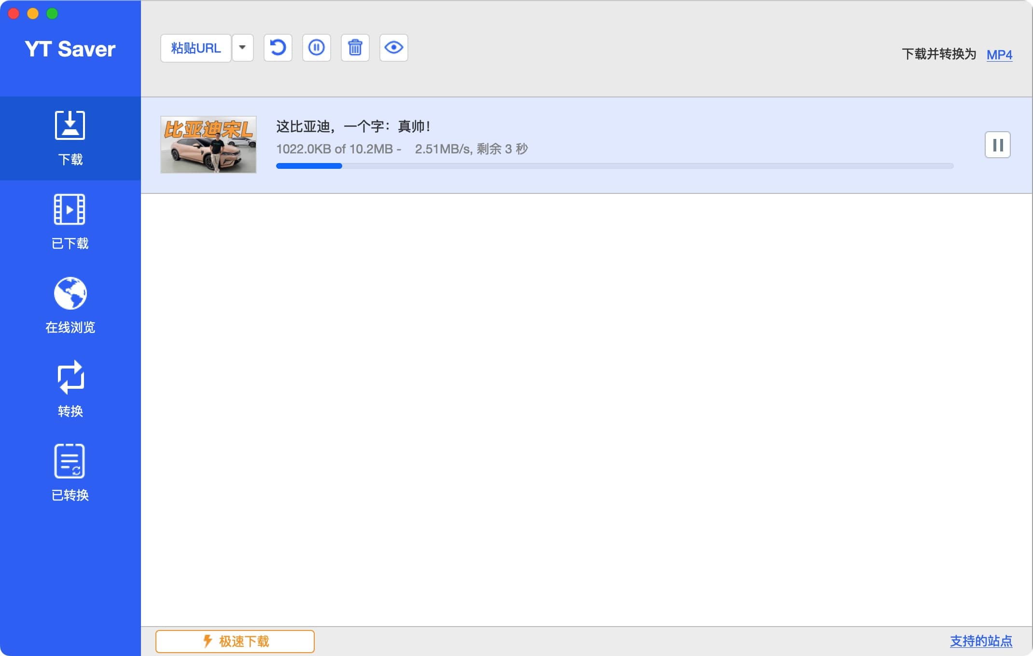Click the 粘贴URL button
This screenshot has width=1033, height=656.
(x=196, y=48)
